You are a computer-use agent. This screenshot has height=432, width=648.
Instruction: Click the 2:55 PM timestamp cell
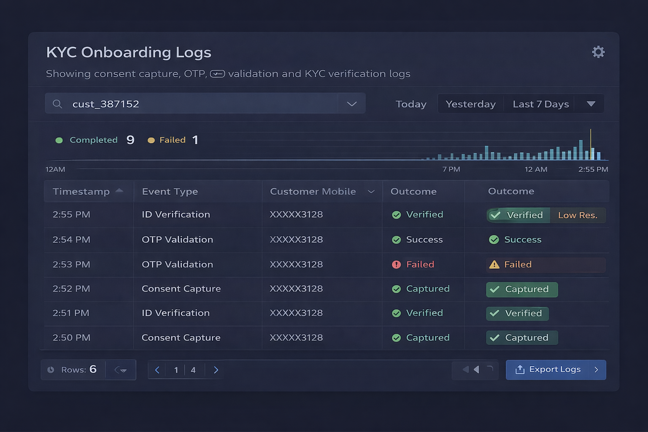(71, 215)
